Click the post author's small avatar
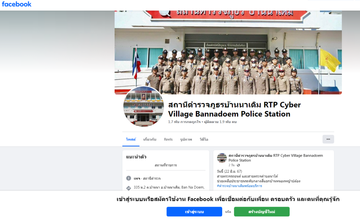This screenshot has height=222, width=360. pyautogui.click(x=222, y=158)
